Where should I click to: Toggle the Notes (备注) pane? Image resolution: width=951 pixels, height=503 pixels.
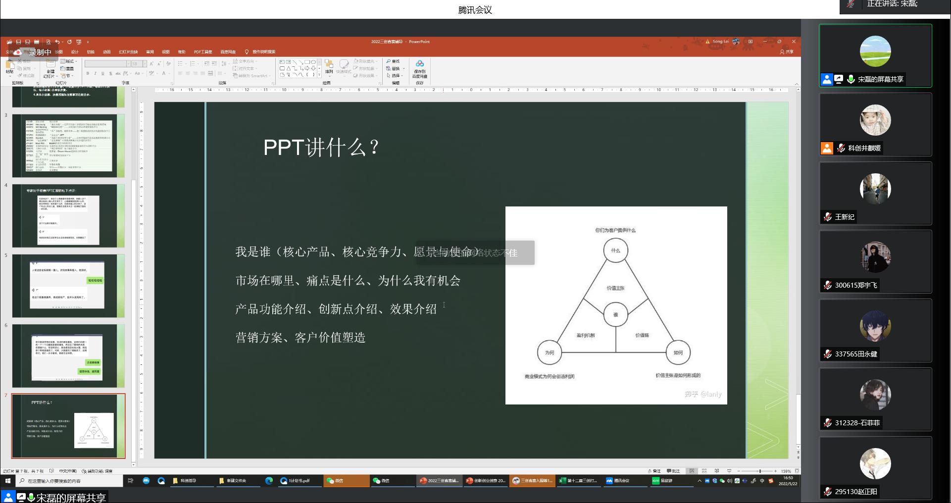[654, 471]
